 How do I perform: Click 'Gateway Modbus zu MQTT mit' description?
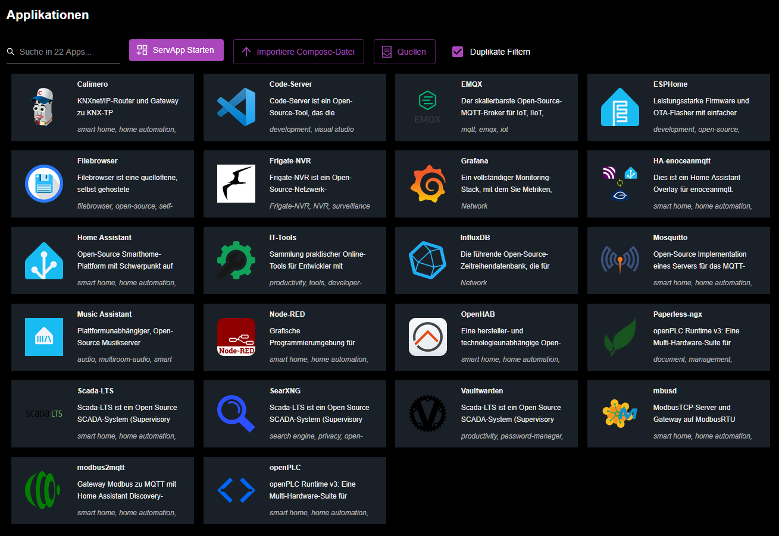coord(127,484)
